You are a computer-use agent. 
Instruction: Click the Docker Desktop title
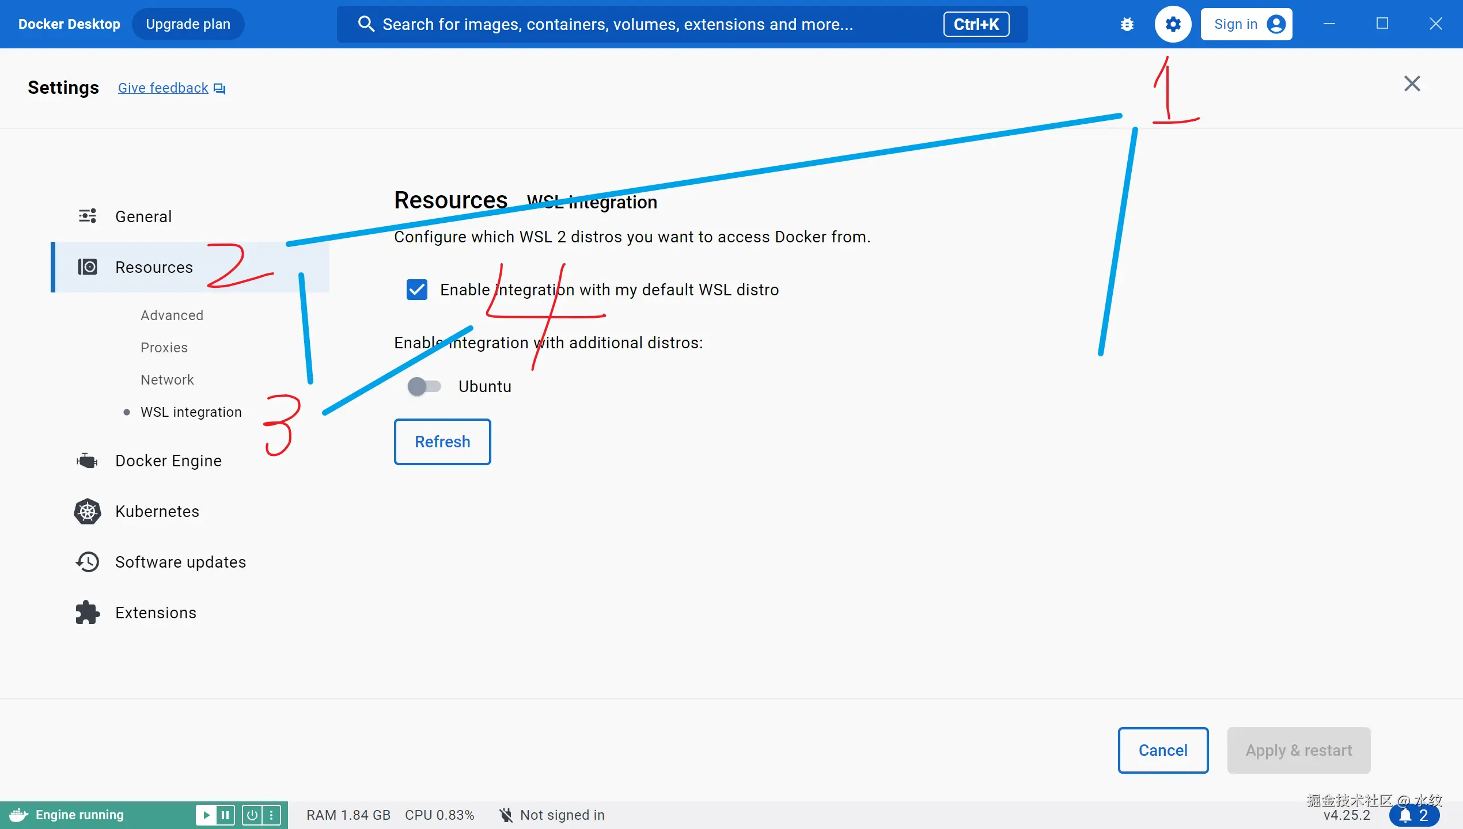click(69, 24)
